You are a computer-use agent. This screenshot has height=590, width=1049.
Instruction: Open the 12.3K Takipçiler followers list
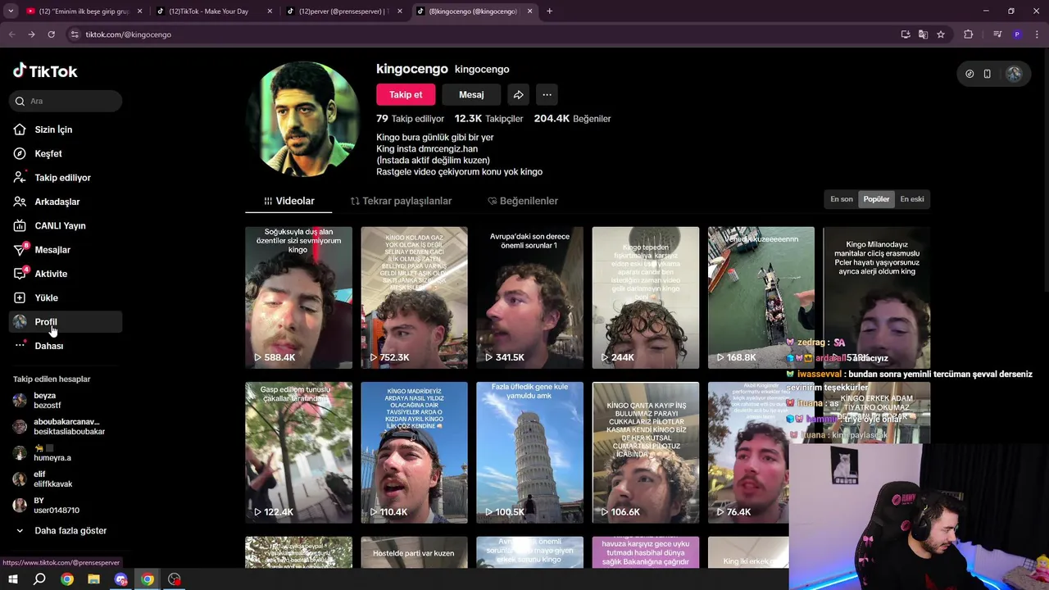pyautogui.click(x=488, y=119)
